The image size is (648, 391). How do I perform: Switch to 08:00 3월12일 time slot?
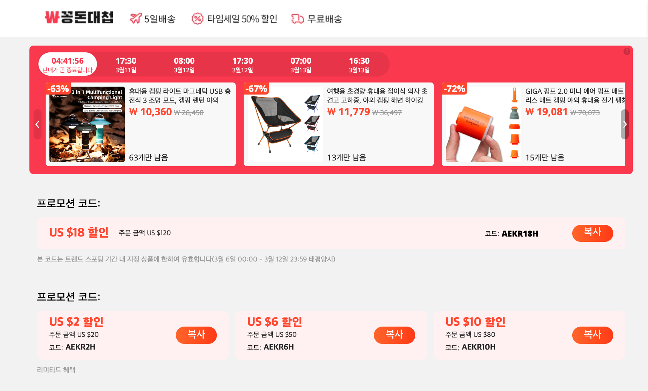coord(184,65)
